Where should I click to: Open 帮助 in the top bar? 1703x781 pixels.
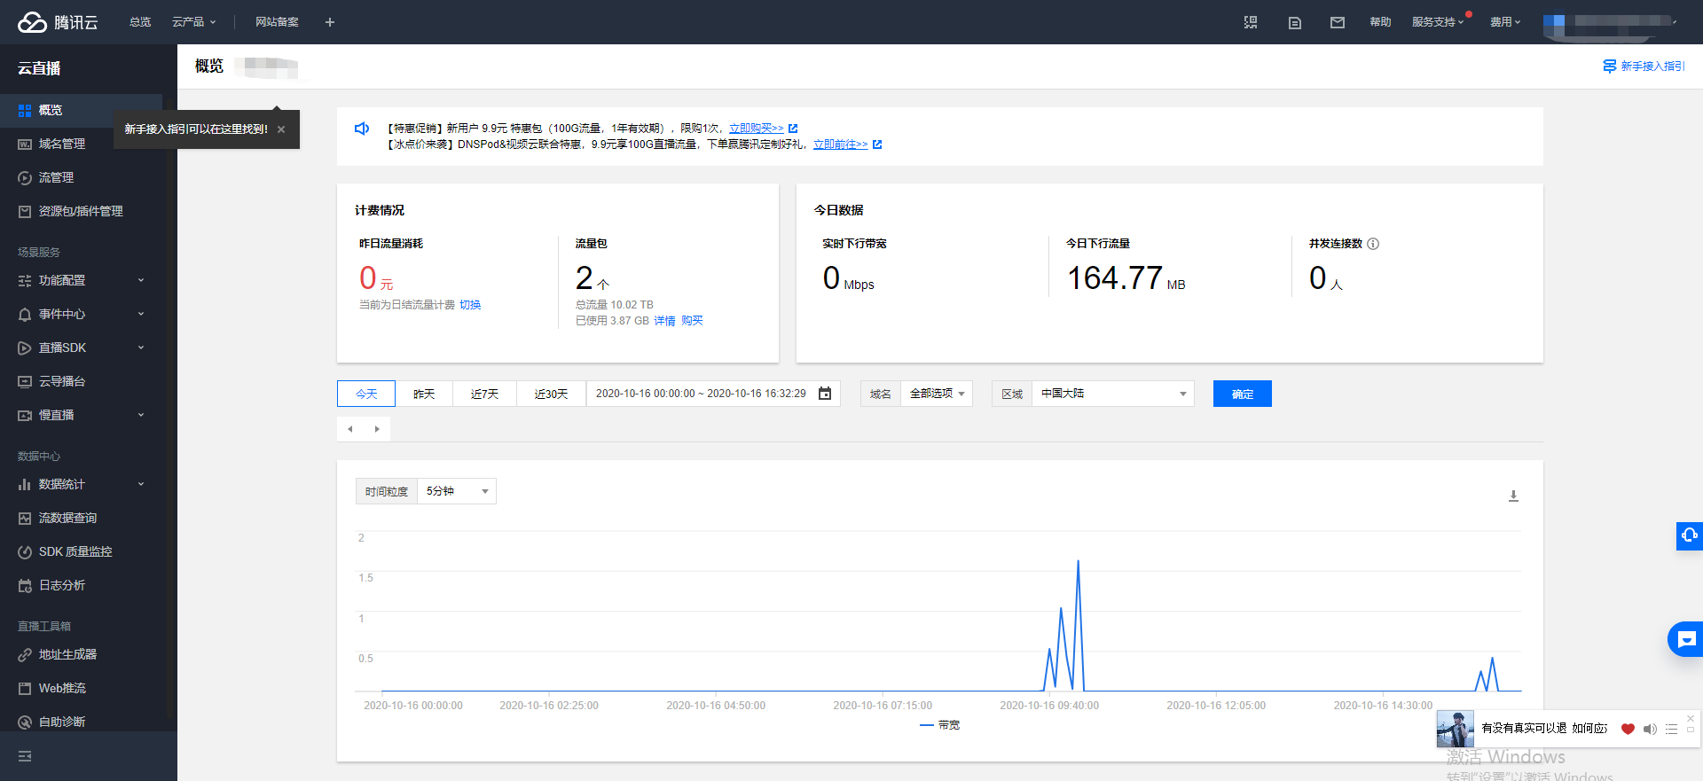pos(1380,22)
